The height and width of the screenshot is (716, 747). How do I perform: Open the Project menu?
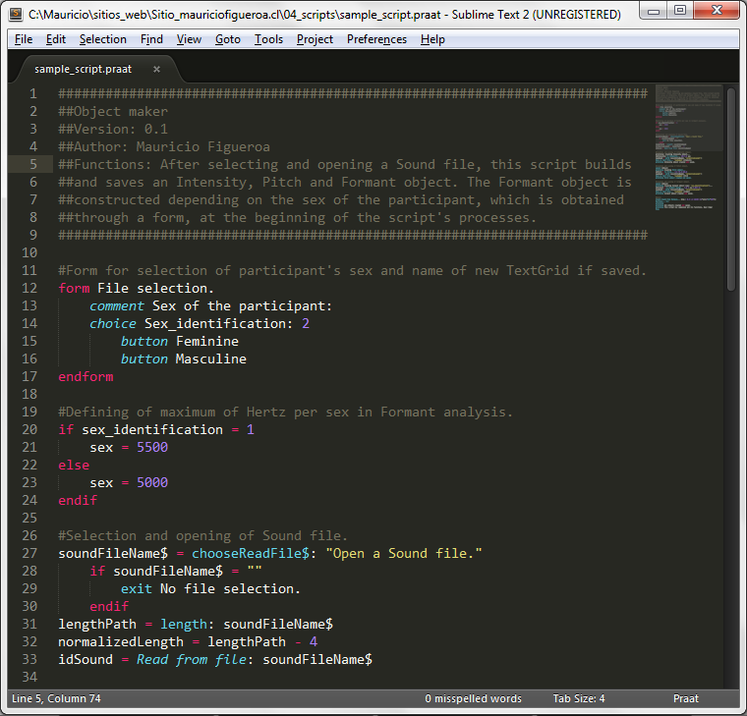click(315, 39)
